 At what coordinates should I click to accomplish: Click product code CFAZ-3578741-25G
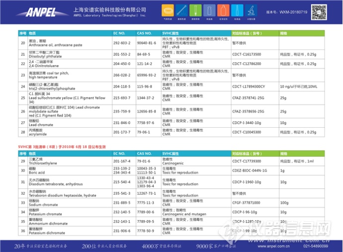pos(248,98)
